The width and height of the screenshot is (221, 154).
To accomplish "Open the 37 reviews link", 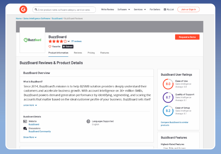I will 76,41.
